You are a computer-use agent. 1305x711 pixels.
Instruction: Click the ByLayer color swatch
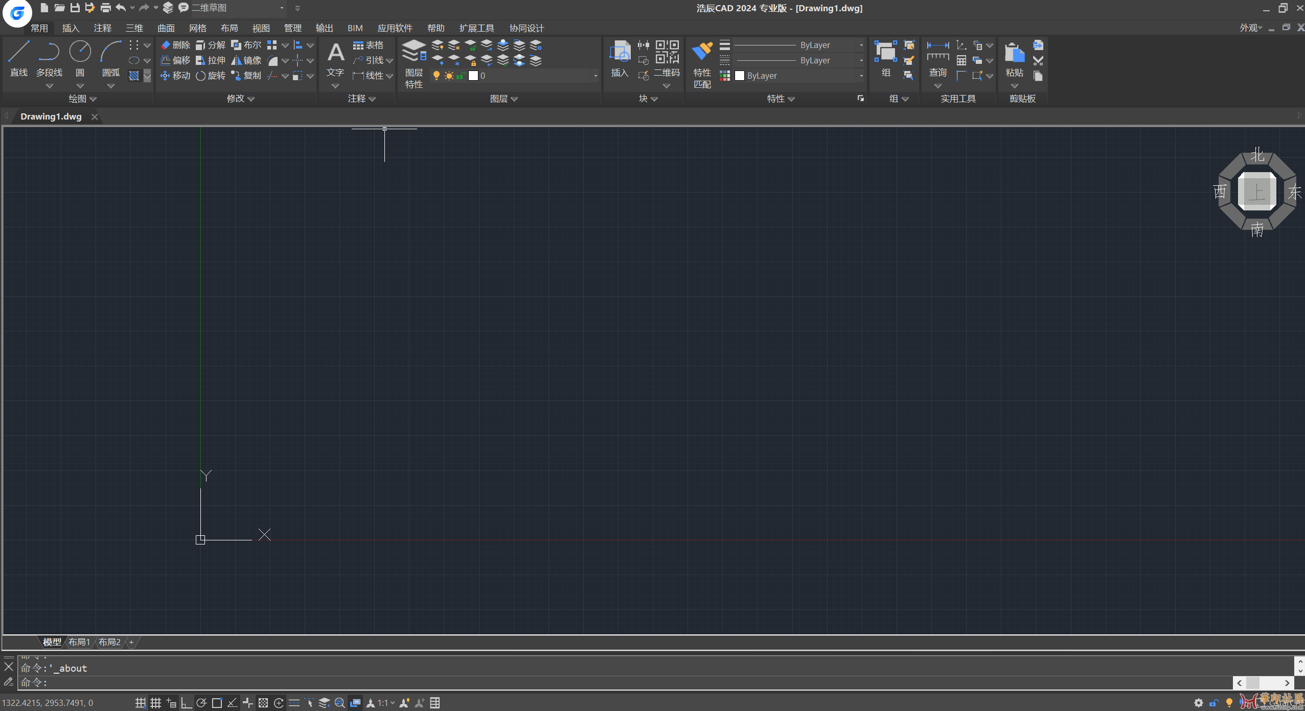pyautogui.click(x=740, y=76)
